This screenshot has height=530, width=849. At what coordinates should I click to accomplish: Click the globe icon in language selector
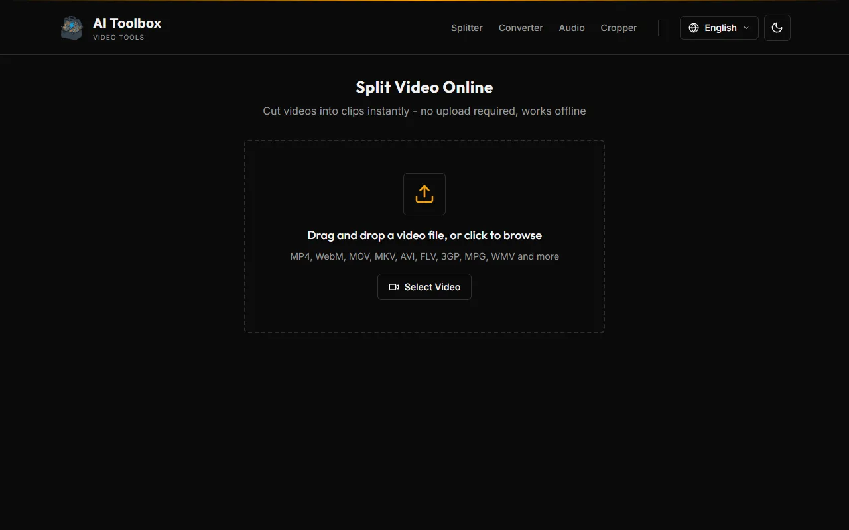[694, 28]
